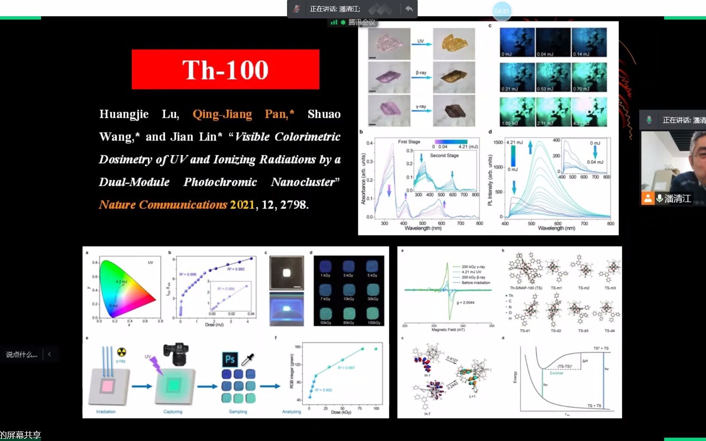
Task: Click the 潘清江 name label on the video
Action: (678, 199)
